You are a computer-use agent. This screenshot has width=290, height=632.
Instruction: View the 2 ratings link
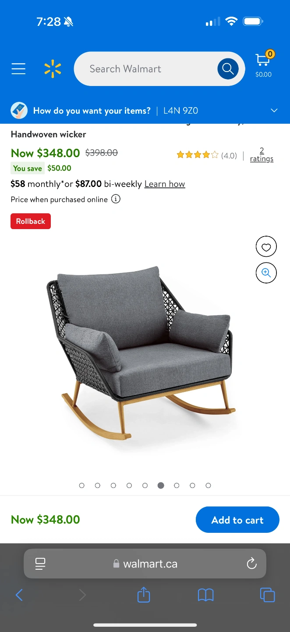262,154
